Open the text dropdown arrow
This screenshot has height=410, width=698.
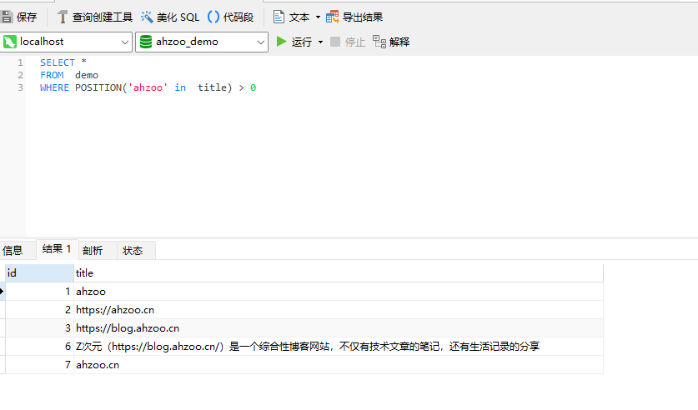point(318,17)
